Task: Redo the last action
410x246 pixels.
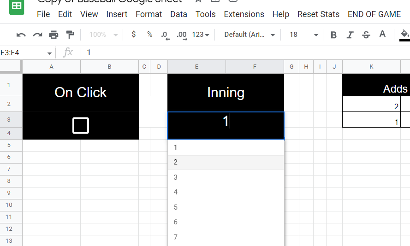Action: (x=37, y=35)
